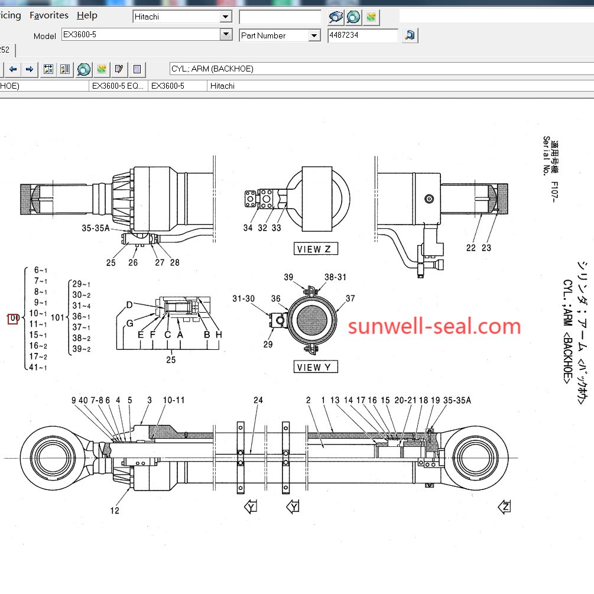
Task: Click the red-boxed callout 00 in diagram
Action: 13,319
